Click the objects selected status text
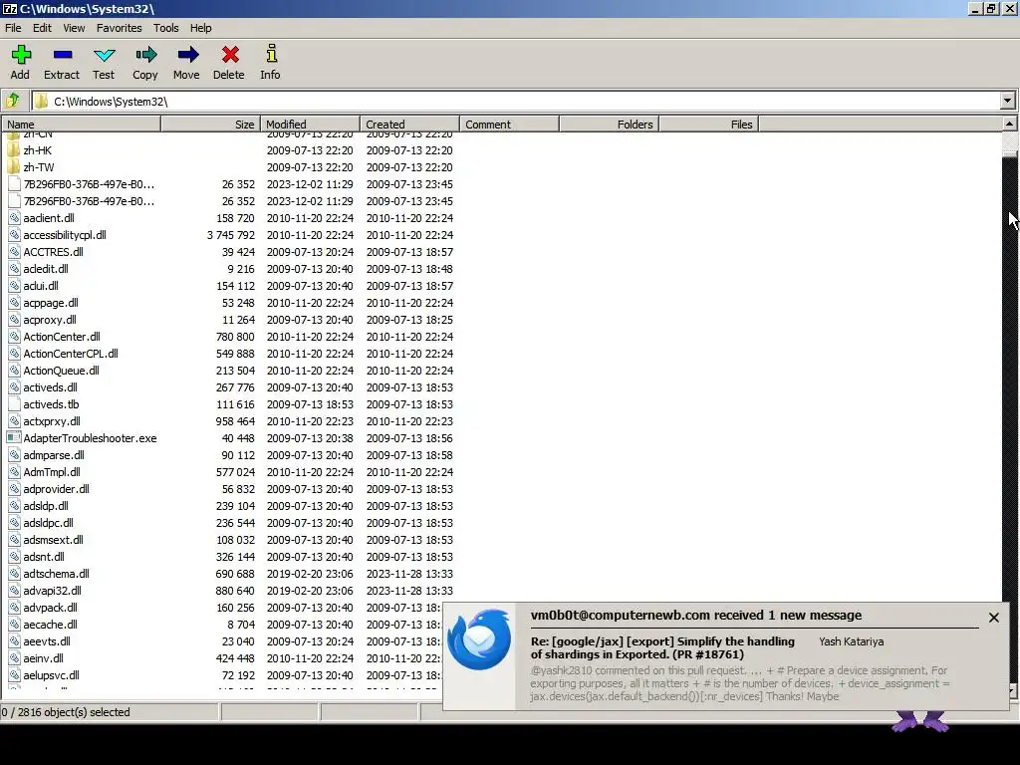Image resolution: width=1020 pixels, height=765 pixels. 66,711
